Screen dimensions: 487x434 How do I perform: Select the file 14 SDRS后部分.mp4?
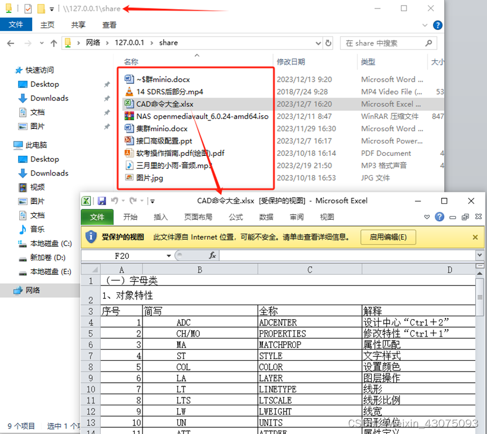169,92
